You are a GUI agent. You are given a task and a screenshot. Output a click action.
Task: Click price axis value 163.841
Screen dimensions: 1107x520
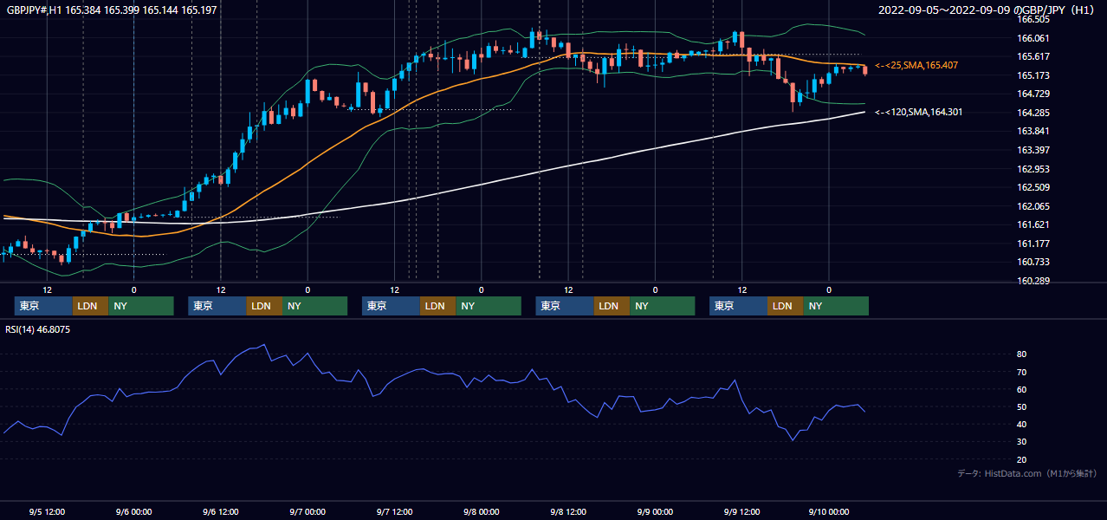tap(1033, 131)
